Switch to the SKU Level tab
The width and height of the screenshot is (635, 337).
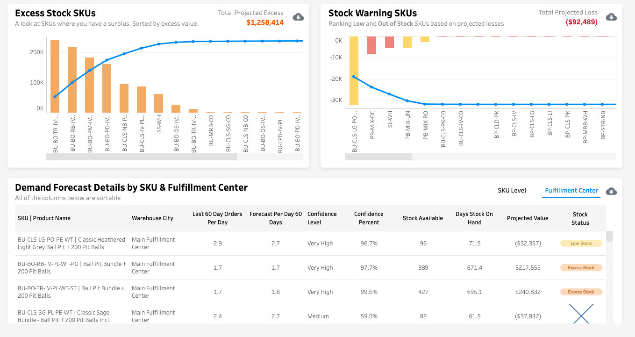(x=512, y=190)
